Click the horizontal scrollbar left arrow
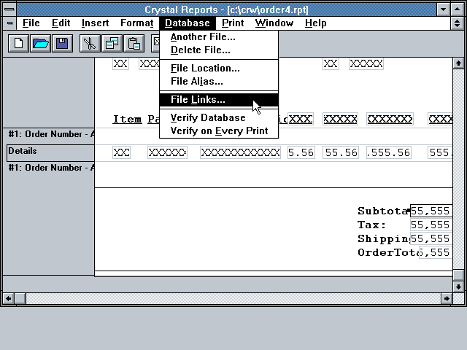This screenshot has height=350, width=467. coord(8,298)
